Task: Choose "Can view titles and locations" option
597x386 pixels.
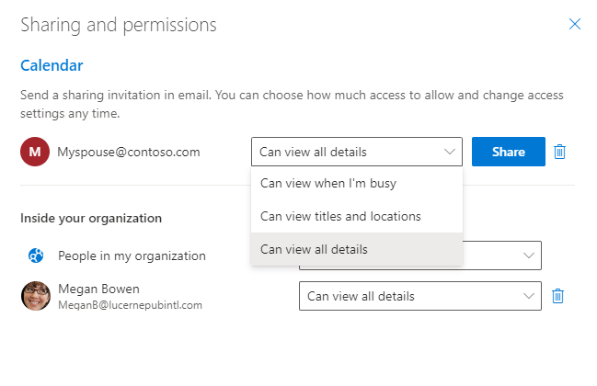Action: point(357,216)
